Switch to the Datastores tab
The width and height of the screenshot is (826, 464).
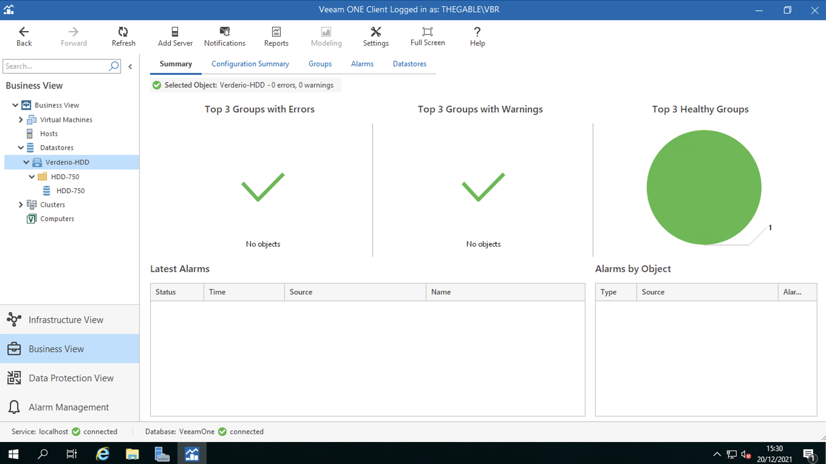point(409,64)
